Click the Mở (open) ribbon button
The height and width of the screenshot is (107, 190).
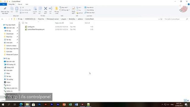point(79,7)
